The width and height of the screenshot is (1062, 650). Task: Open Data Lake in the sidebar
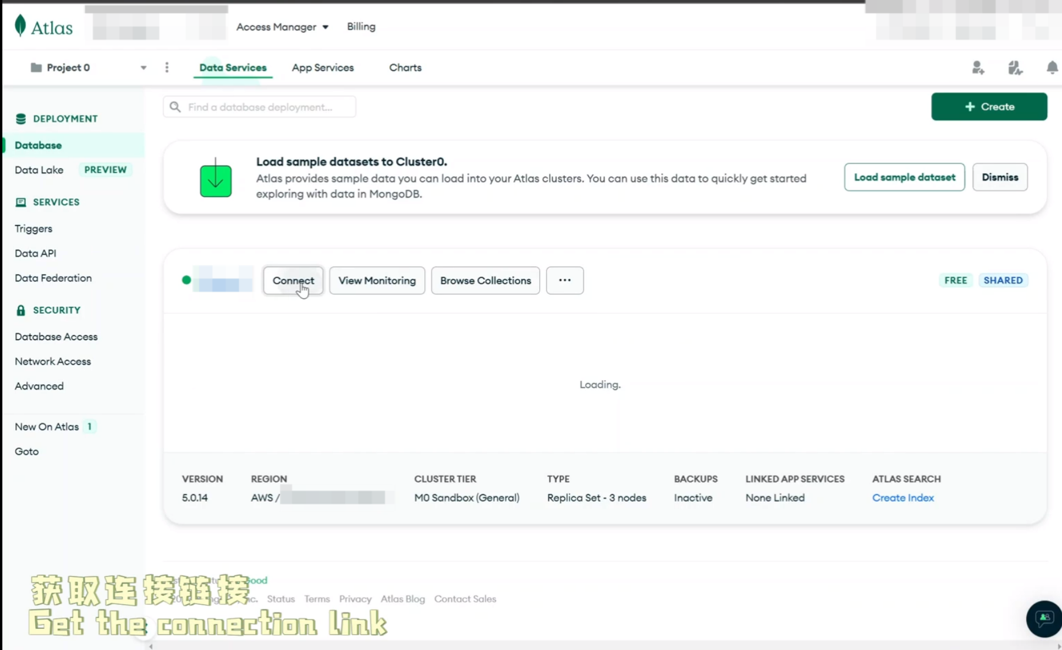39,170
